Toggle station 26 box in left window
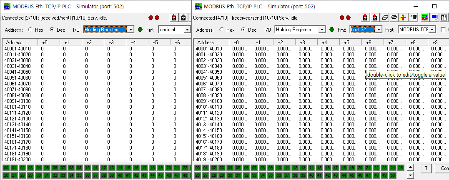The height and width of the screenshot is (180, 449). (x=6, y=175)
